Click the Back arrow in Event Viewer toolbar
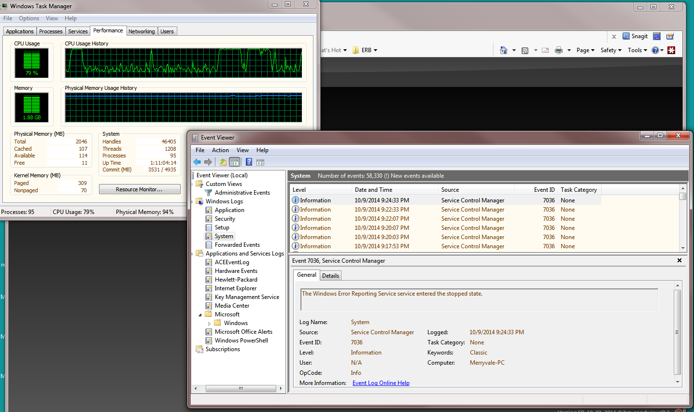Screen dimensions: 694x412 pyautogui.click(x=197, y=162)
